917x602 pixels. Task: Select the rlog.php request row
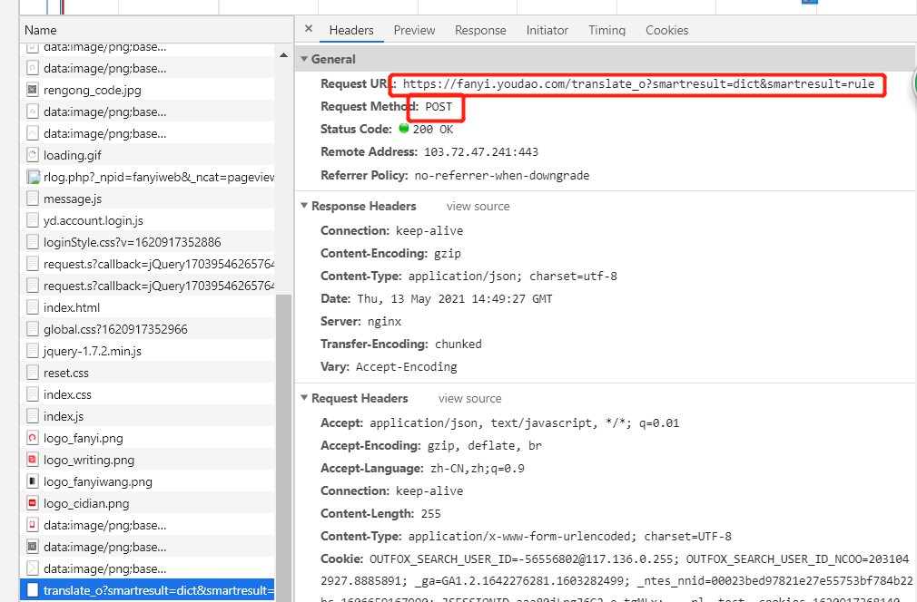pos(147,177)
